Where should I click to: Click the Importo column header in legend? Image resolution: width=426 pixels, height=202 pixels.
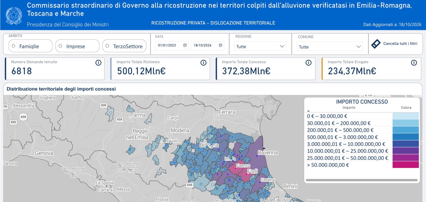(349, 108)
